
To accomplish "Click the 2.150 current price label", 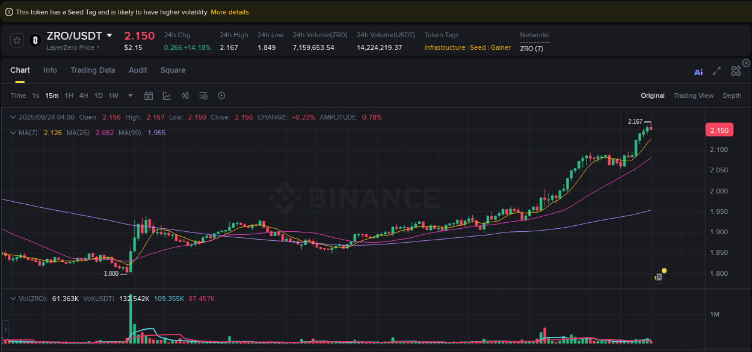I will [x=720, y=130].
